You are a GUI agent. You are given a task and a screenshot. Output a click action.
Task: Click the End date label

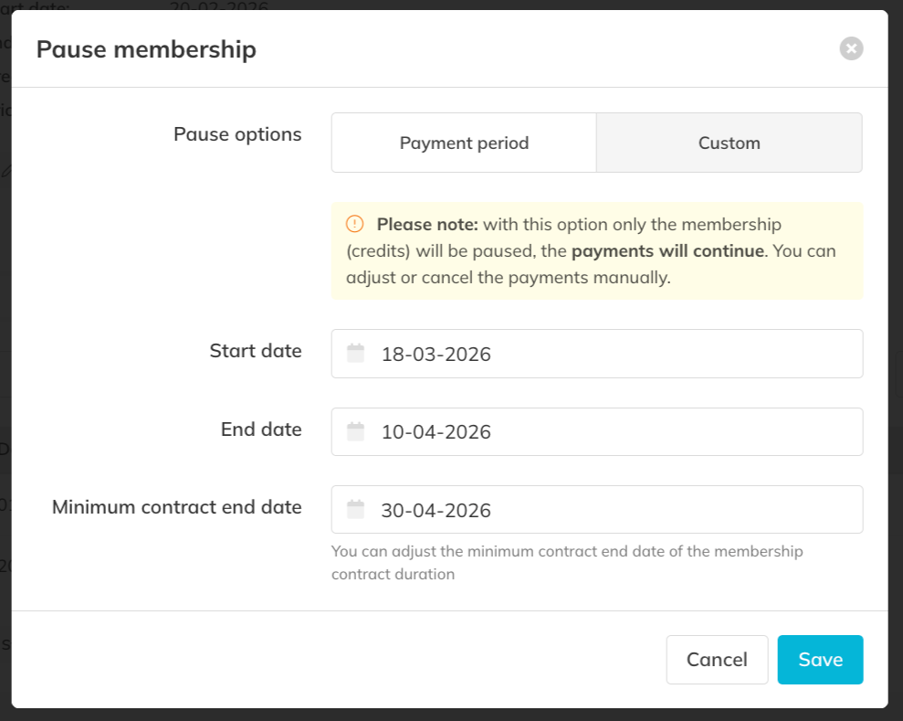point(261,429)
